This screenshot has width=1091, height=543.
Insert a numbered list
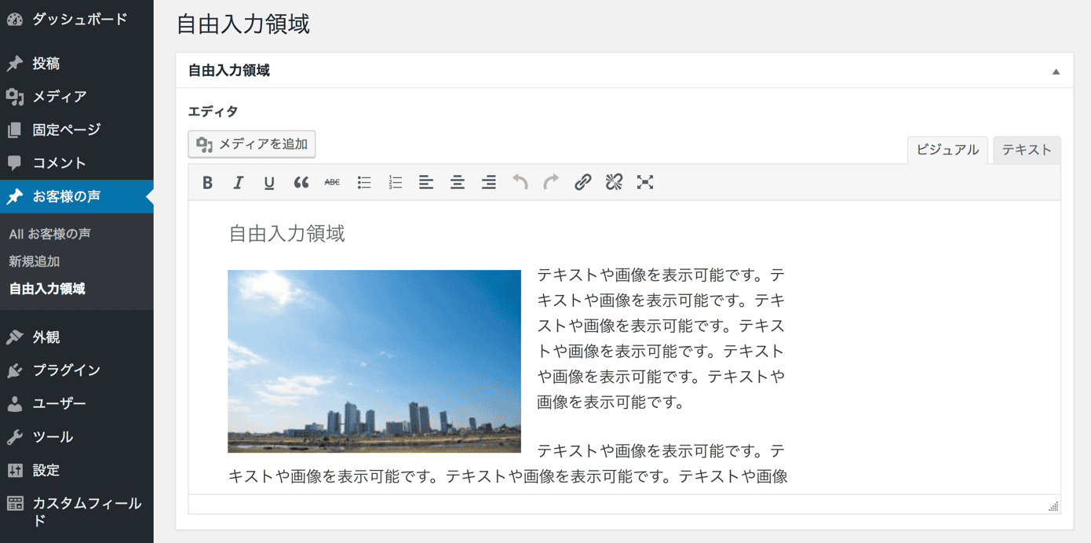[395, 183]
